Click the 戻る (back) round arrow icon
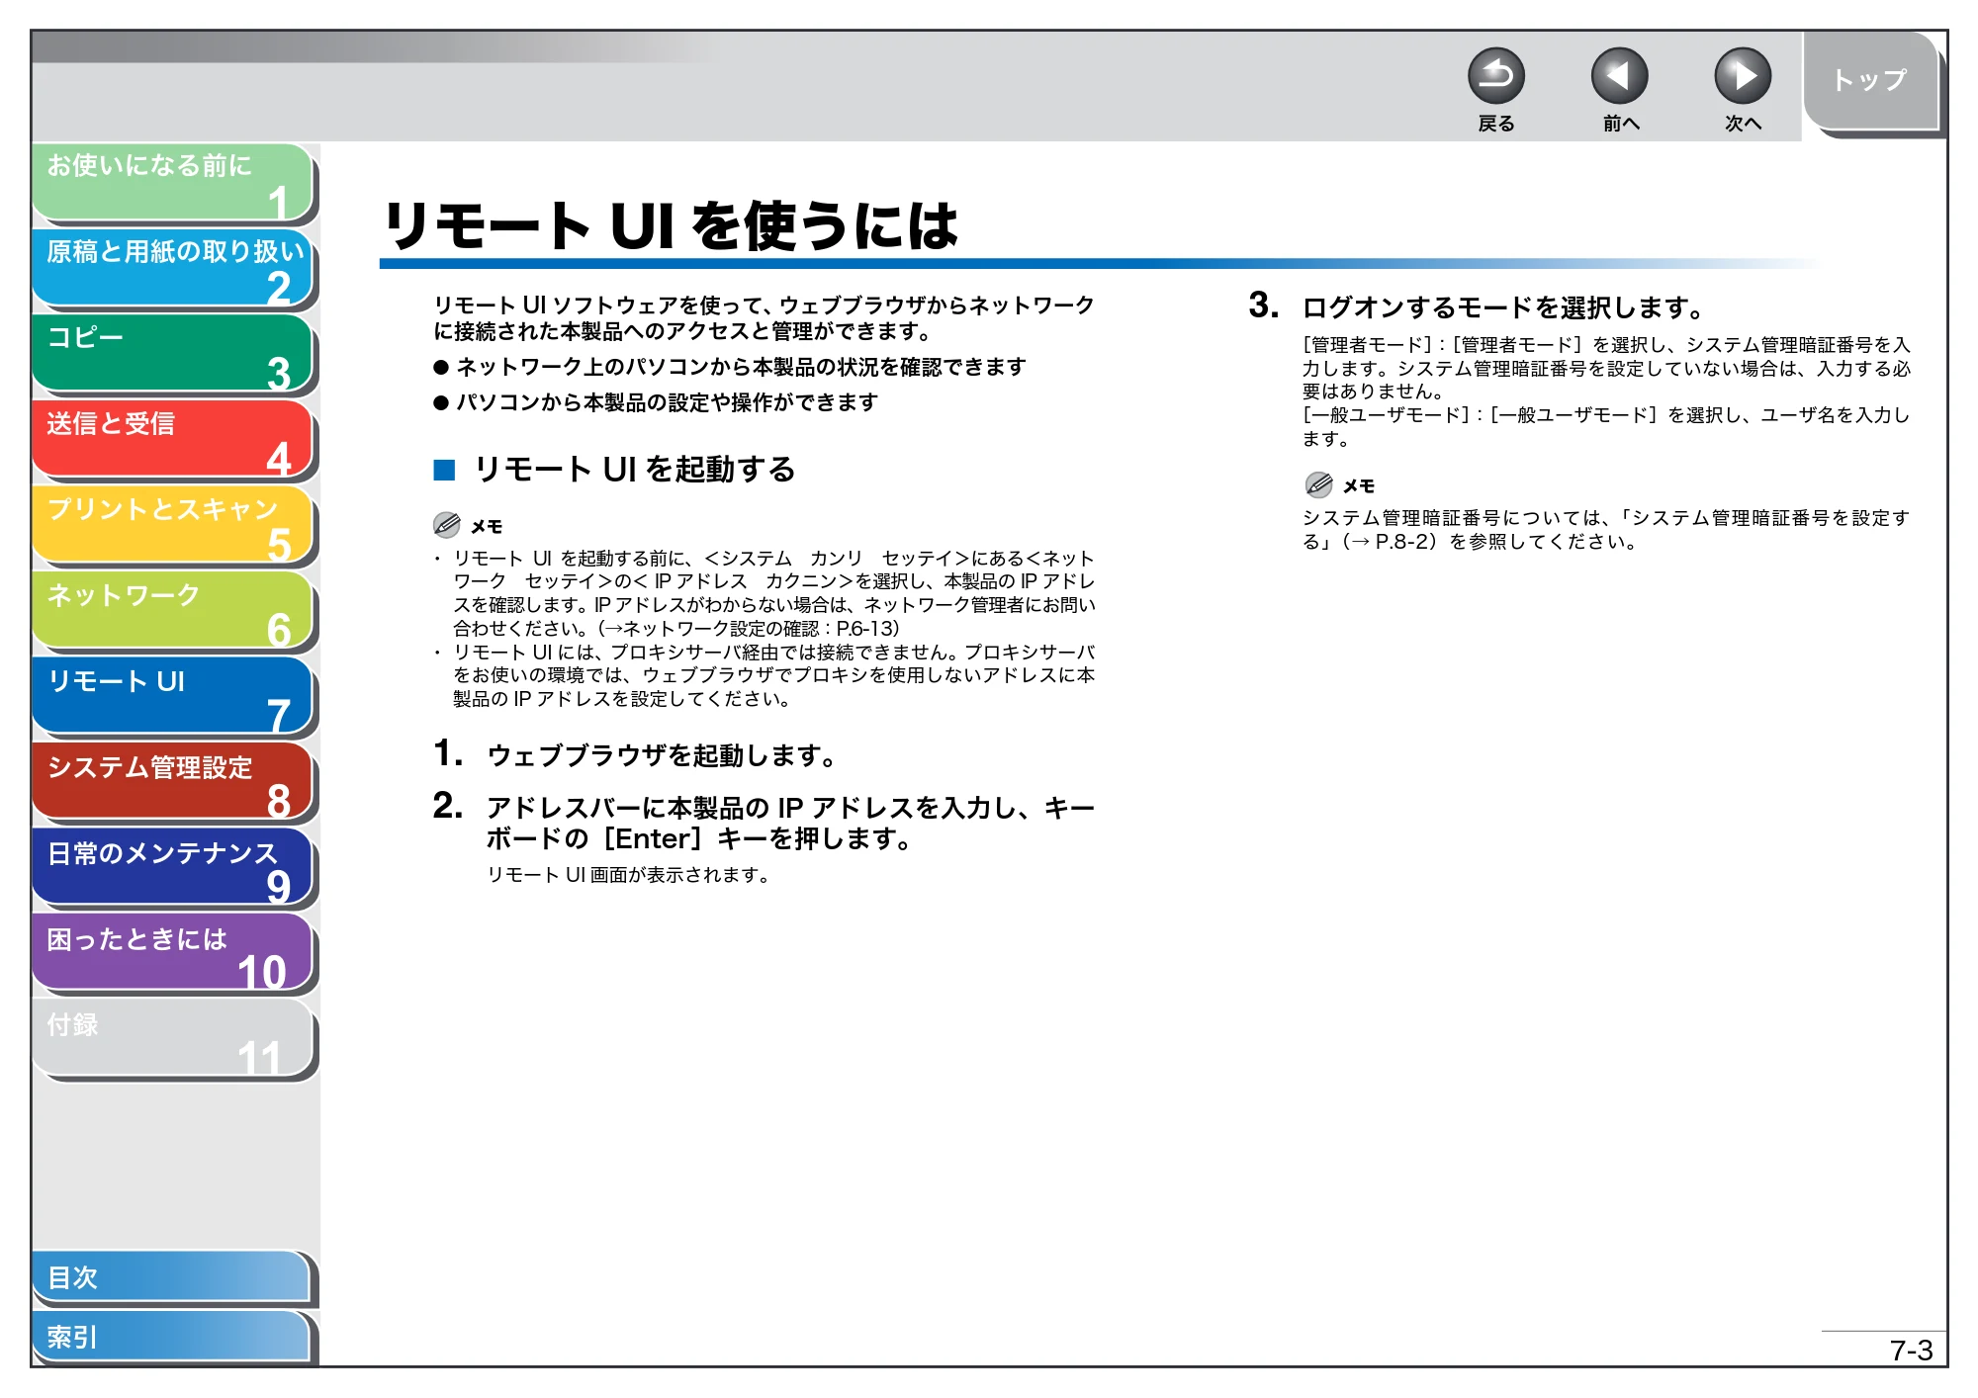This screenshot has height=1398, width=1978. [1495, 76]
